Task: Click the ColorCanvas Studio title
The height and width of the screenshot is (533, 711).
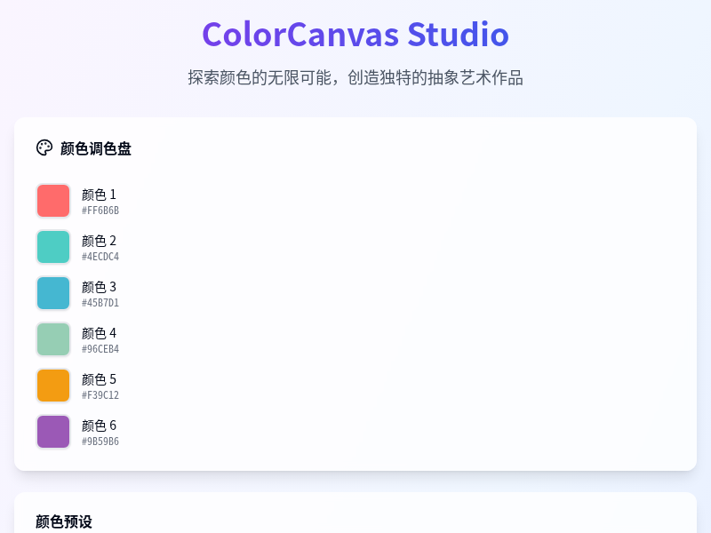Action: 355,35
